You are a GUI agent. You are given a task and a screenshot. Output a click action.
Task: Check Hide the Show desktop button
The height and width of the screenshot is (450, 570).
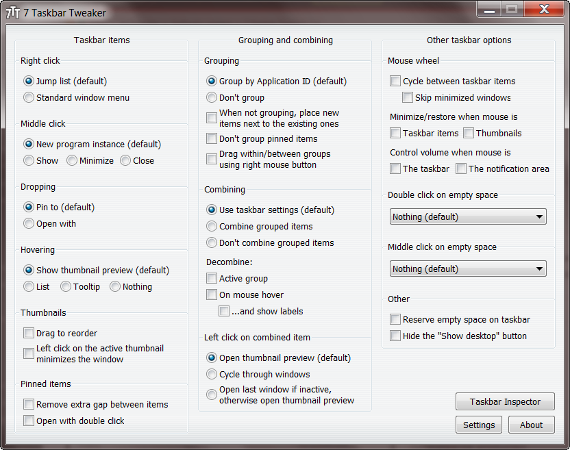coord(395,336)
